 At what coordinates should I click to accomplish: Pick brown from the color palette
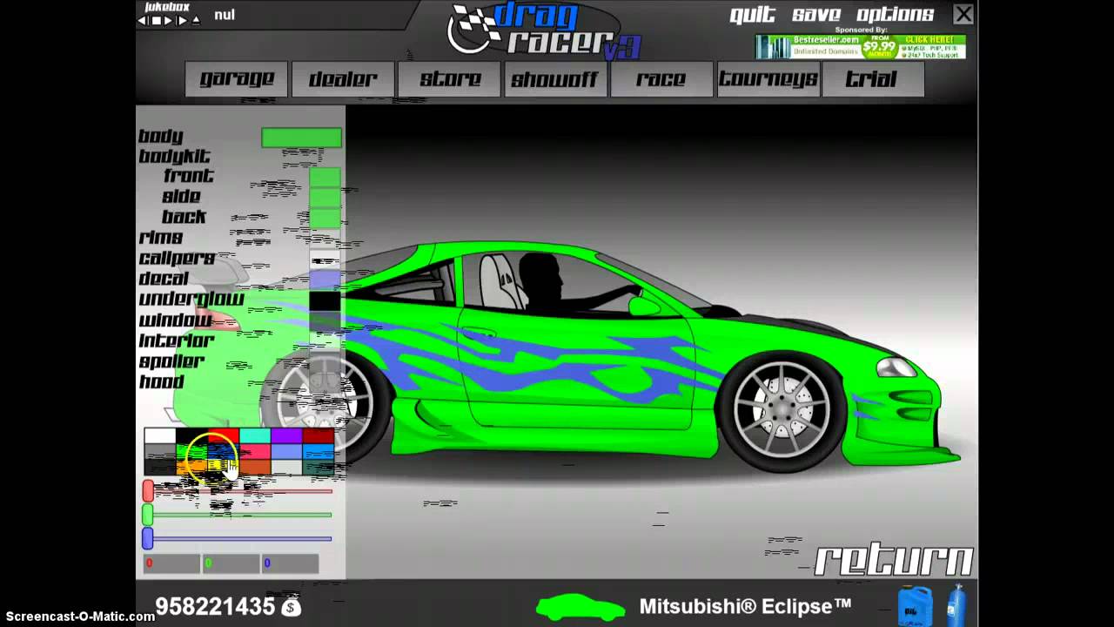coord(254,468)
